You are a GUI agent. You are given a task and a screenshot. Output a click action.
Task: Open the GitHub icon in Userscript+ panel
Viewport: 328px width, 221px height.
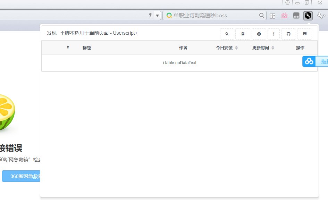tap(288, 34)
